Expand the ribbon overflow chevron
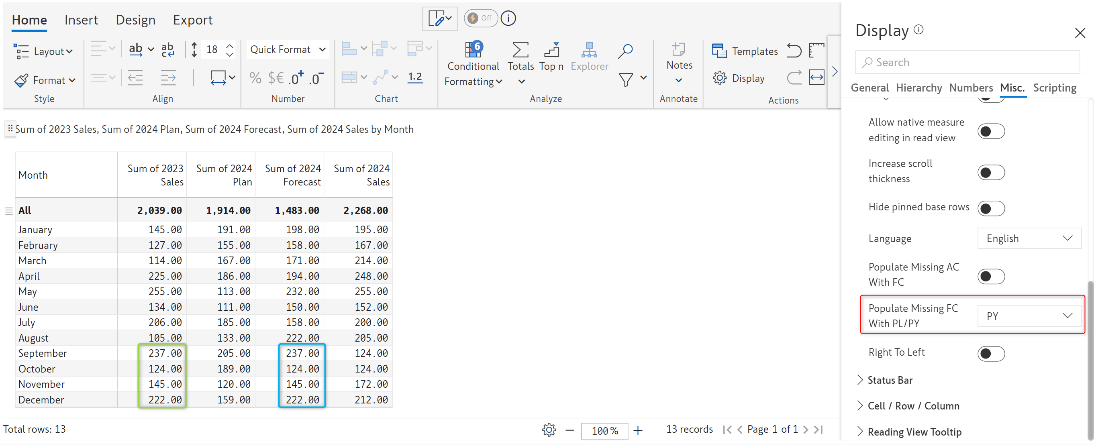The image size is (1096, 446). click(834, 71)
